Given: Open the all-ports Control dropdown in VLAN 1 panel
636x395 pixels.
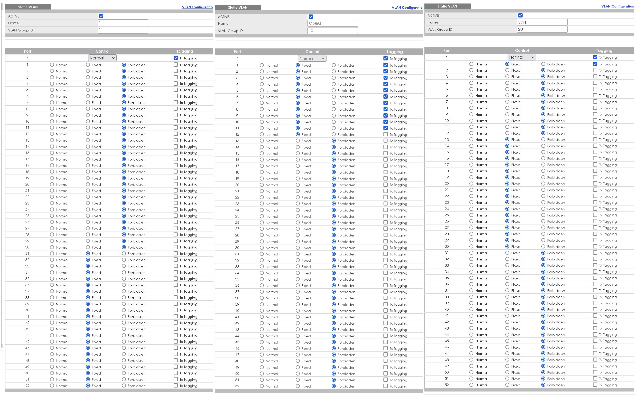Looking at the screenshot, I should pos(102,58).
